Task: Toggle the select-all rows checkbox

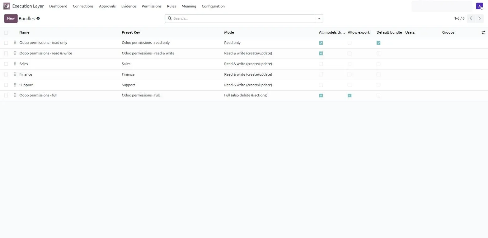Action: pyautogui.click(x=6, y=32)
